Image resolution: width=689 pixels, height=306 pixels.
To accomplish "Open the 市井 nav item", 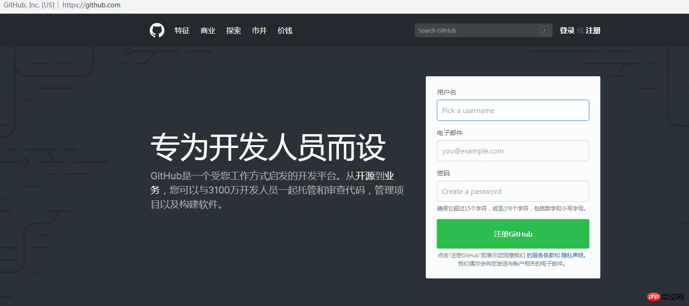I will pos(259,30).
